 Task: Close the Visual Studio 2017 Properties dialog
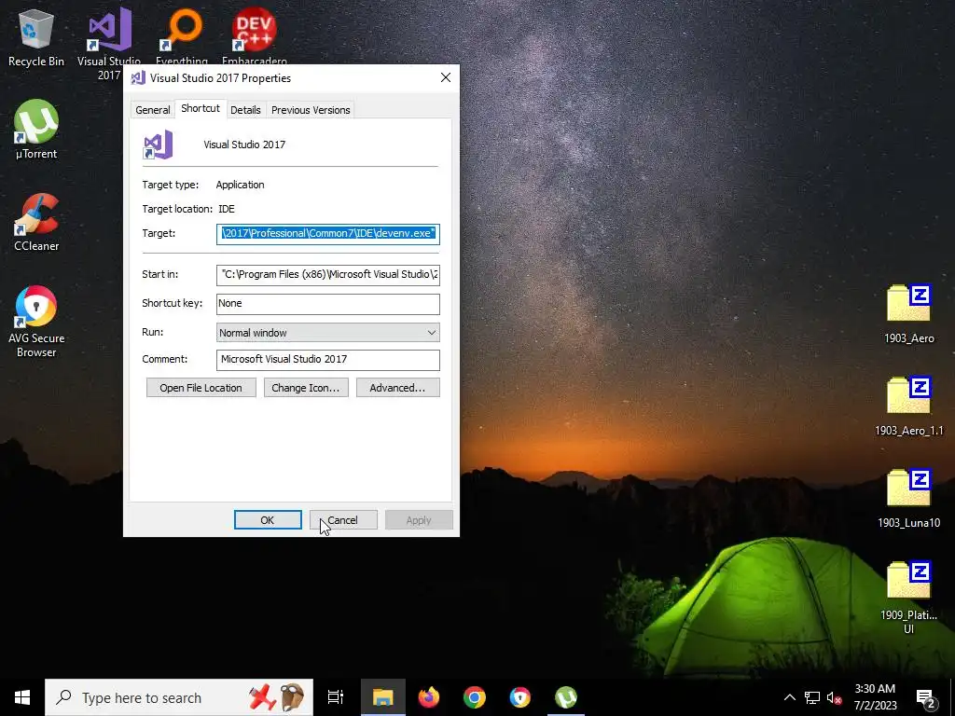446,78
